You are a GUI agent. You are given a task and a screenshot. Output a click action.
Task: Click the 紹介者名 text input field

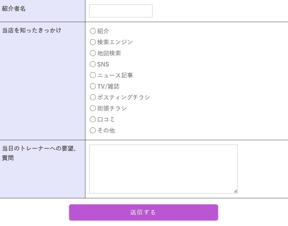coord(121,11)
